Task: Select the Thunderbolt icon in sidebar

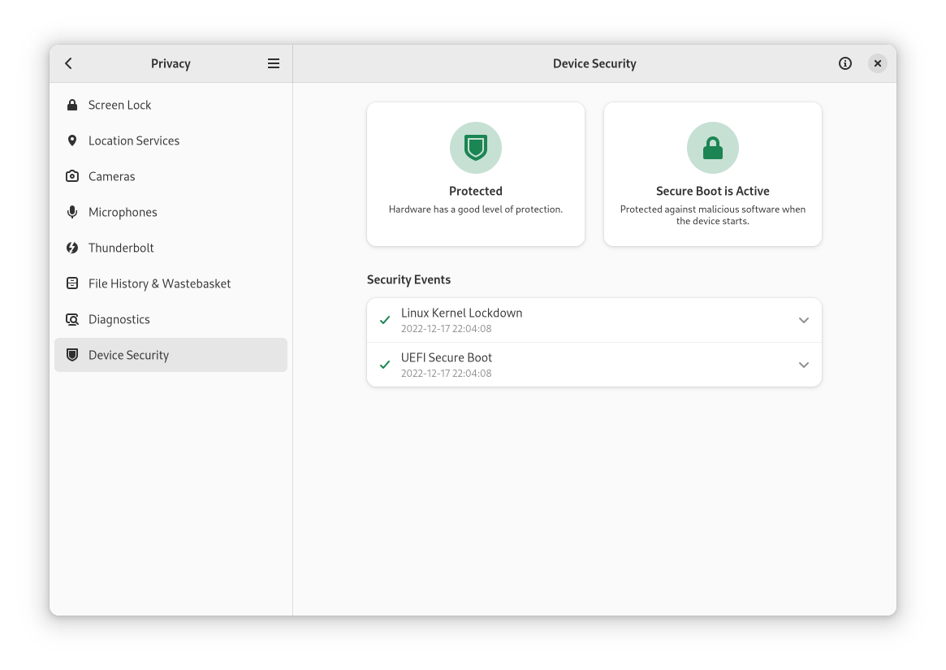Action: 72,248
